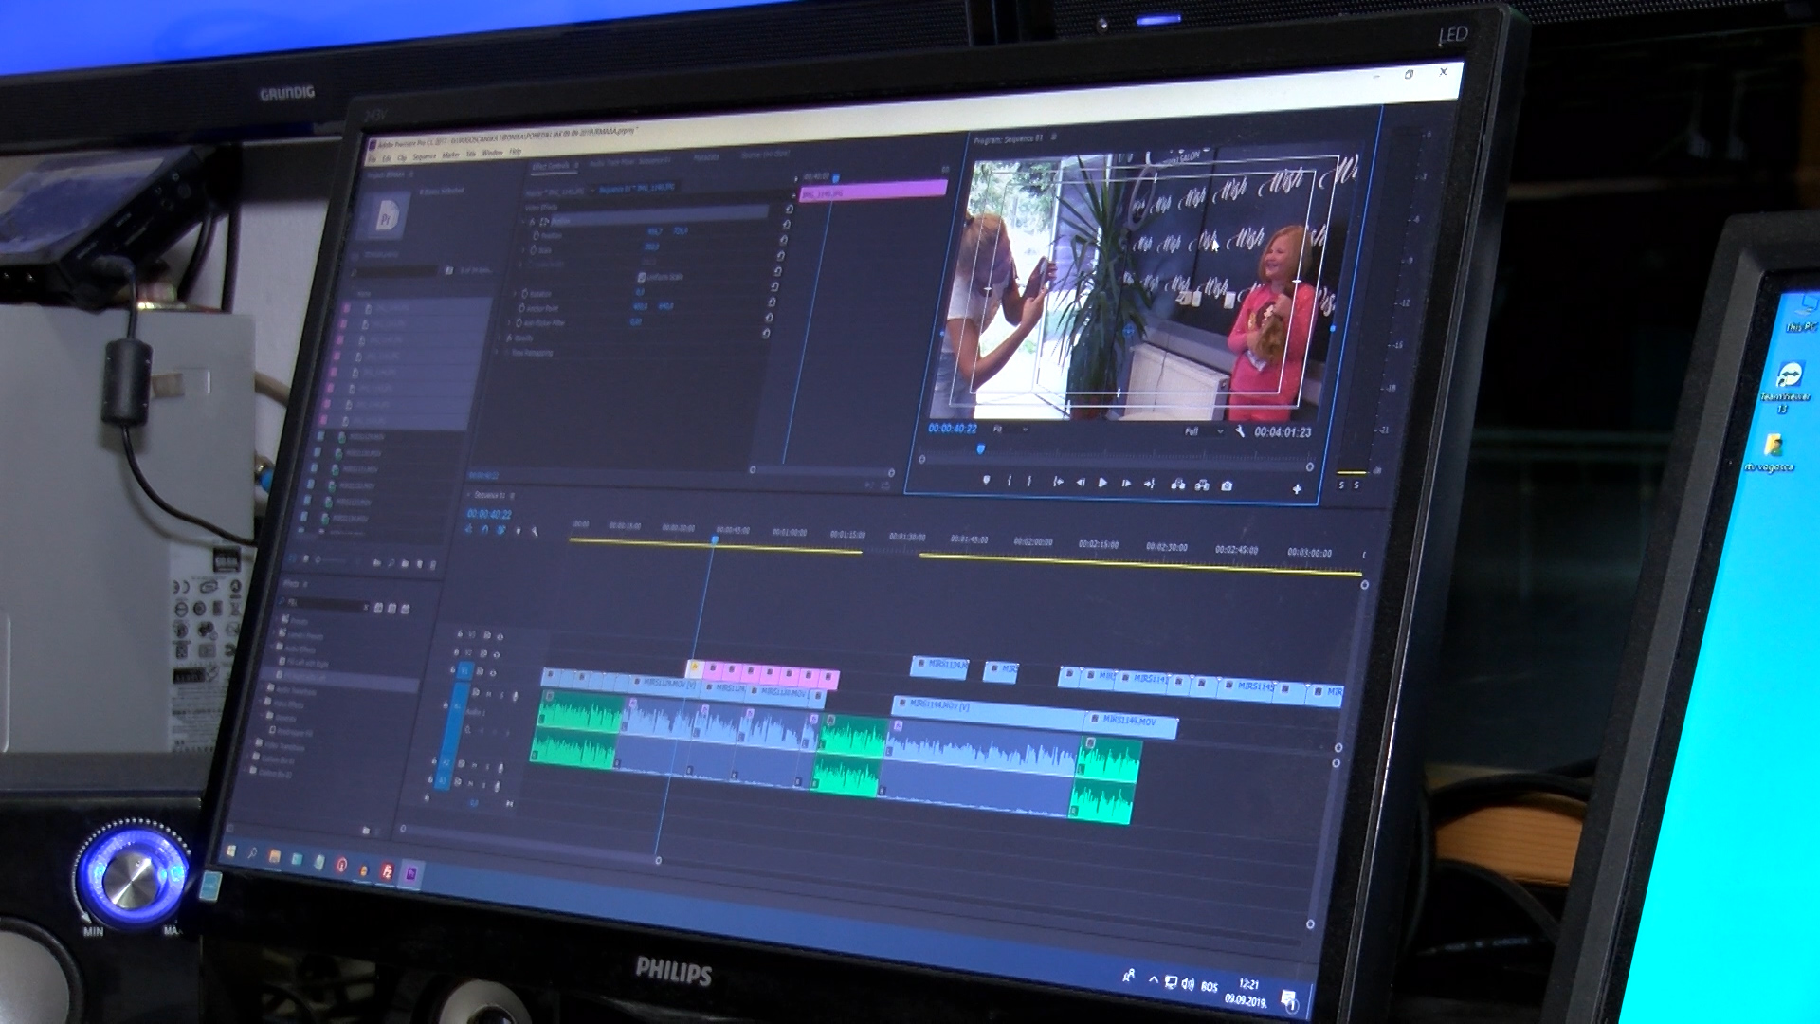Open File Explorer from the taskbar
Viewport: 1820px width, 1024px height.
[x=274, y=857]
